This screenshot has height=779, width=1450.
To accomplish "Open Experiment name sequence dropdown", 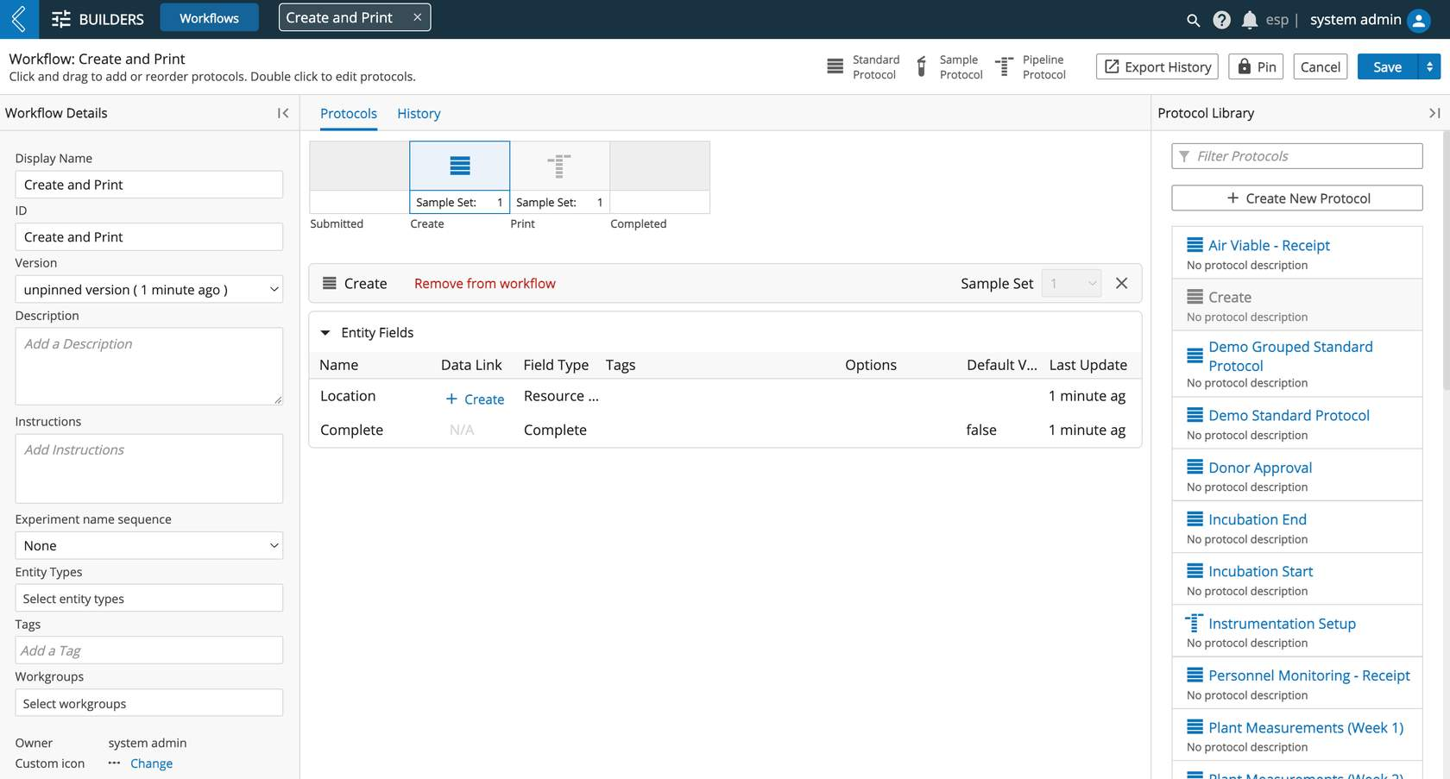I will click(148, 545).
